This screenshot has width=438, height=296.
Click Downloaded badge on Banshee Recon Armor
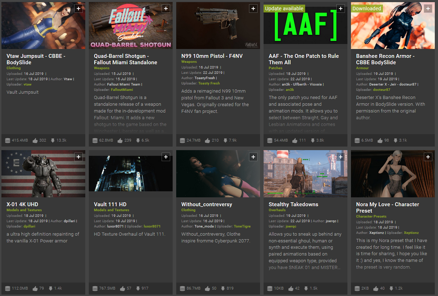[x=367, y=9]
